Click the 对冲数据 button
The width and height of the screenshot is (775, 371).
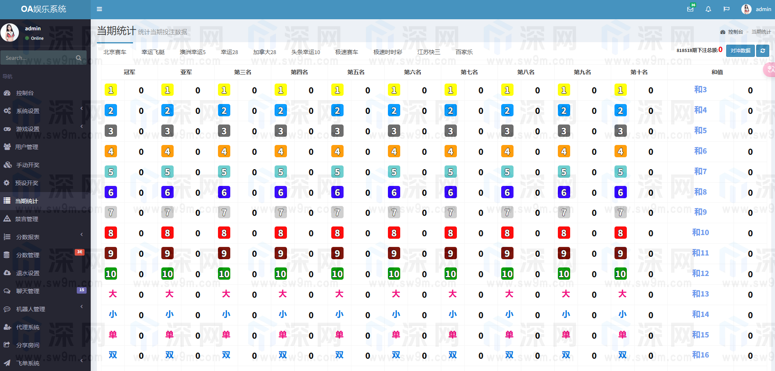740,51
